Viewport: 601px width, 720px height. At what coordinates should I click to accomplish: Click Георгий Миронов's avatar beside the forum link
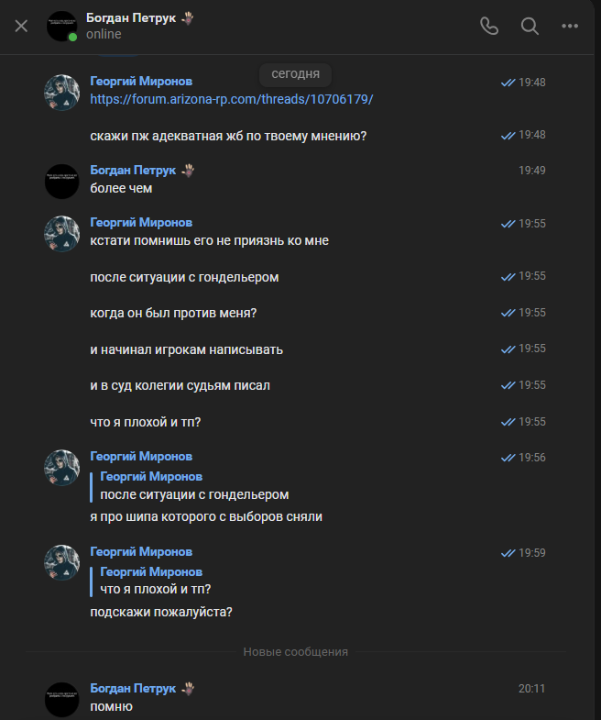(x=61, y=91)
